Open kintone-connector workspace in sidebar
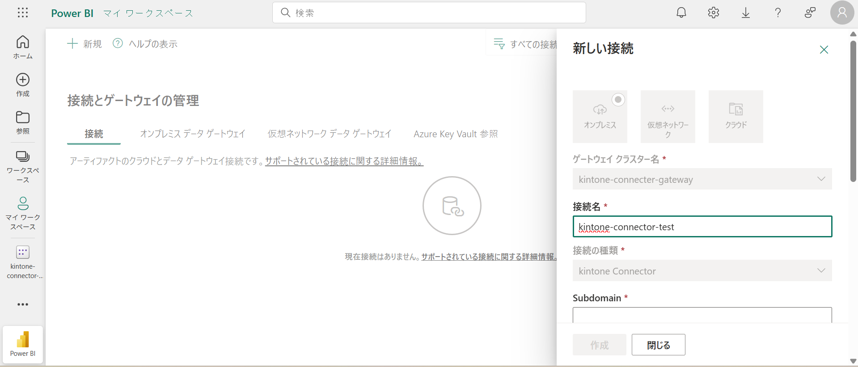Screen dimensions: 858x367 [x=23, y=262]
